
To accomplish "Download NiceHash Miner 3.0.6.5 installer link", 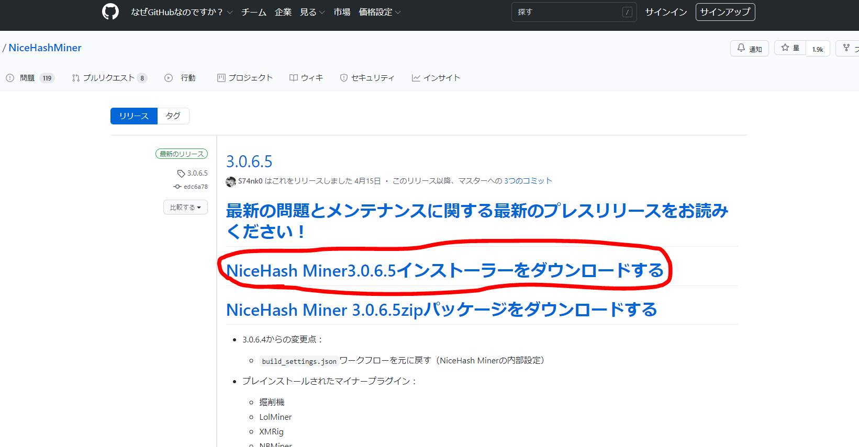I will point(445,270).
